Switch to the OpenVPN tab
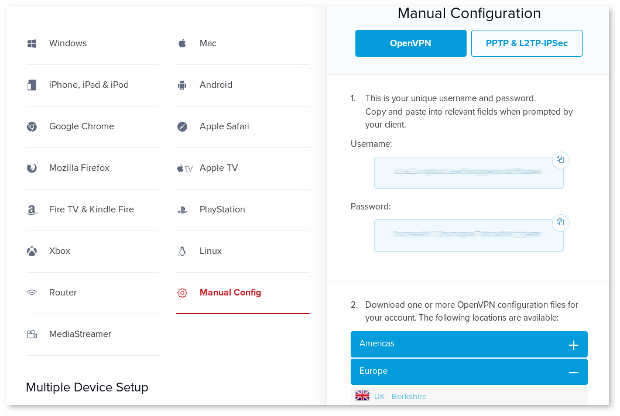The width and height of the screenshot is (620, 416). click(x=410, y=43)
